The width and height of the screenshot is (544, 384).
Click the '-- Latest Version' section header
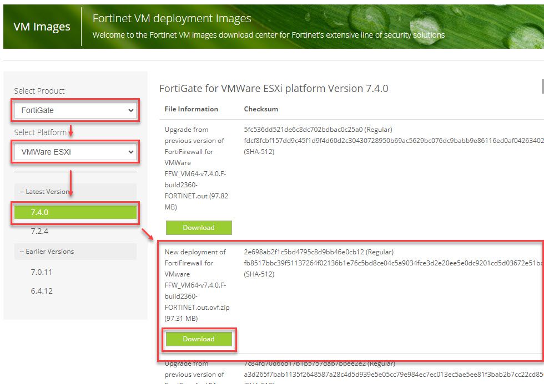click(x=75, y=192)
